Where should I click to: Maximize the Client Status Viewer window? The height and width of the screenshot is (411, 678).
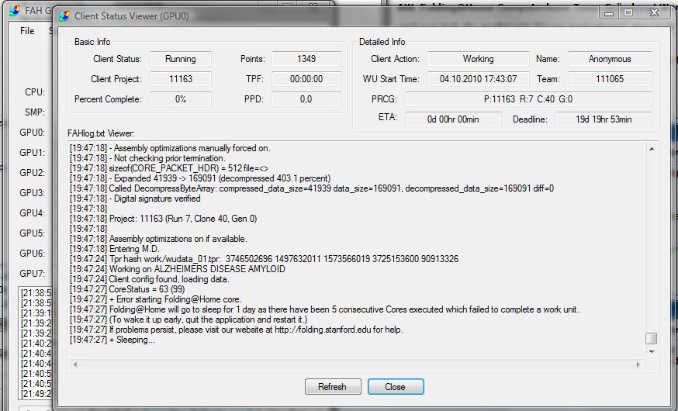pos(628,13)
